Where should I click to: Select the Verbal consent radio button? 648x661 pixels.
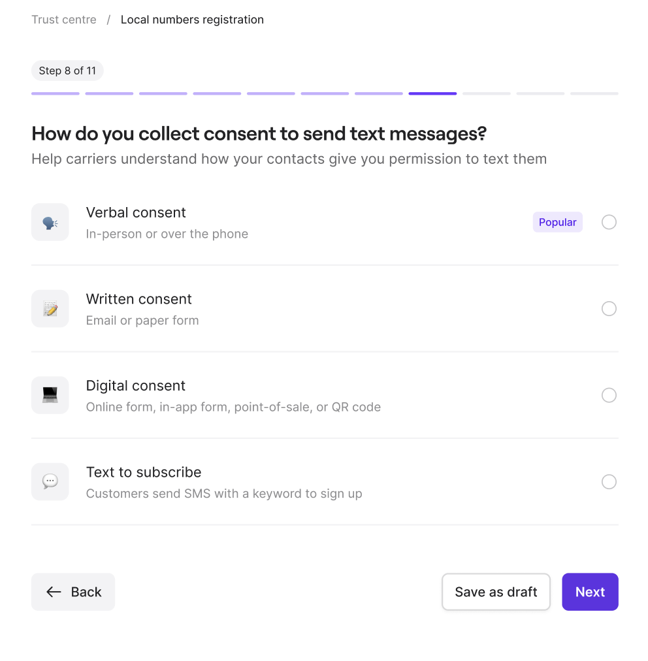coord(609,221)
